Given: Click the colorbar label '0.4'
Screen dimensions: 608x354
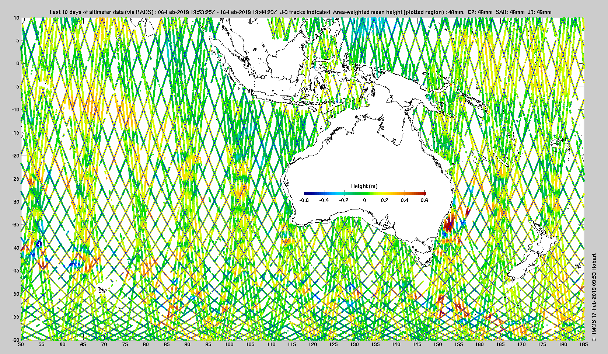Looking at the screenshot, I should point(405,200).
